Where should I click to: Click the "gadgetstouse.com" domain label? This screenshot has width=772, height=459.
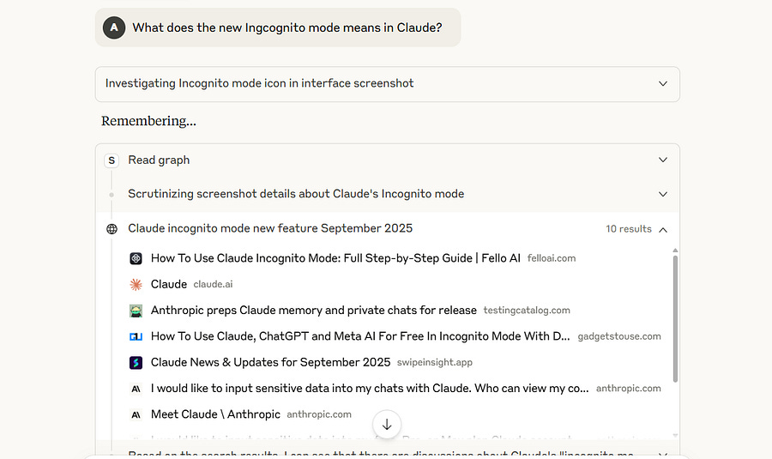[x=619, y=336]
